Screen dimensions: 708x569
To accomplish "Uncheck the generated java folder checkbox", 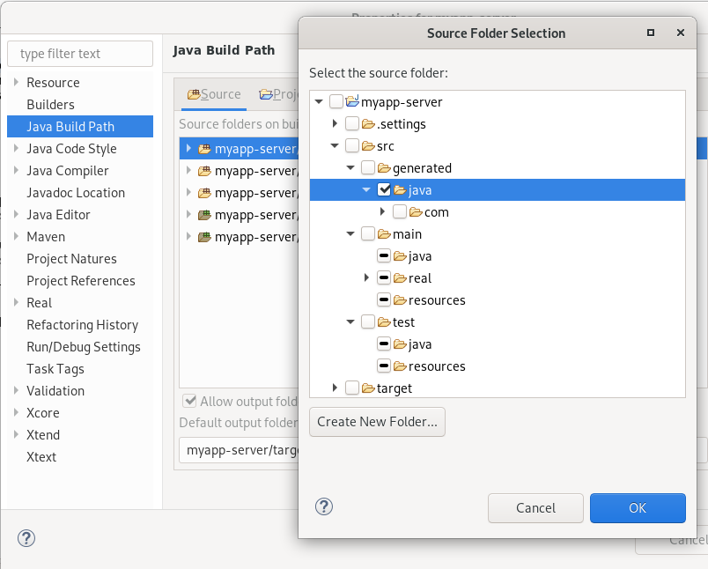I will (x=384, y=189).
